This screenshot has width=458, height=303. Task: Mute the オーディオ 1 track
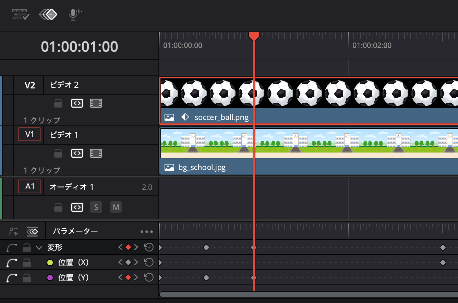point(116,207)
